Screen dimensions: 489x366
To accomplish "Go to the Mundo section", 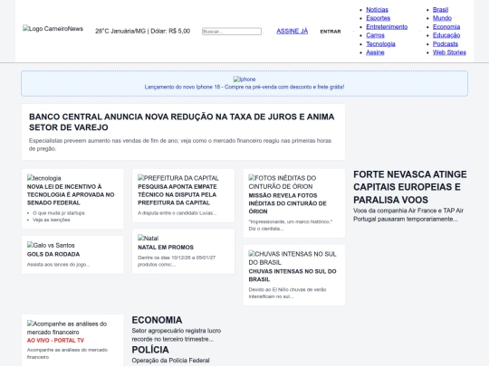I will click(442, 18).
